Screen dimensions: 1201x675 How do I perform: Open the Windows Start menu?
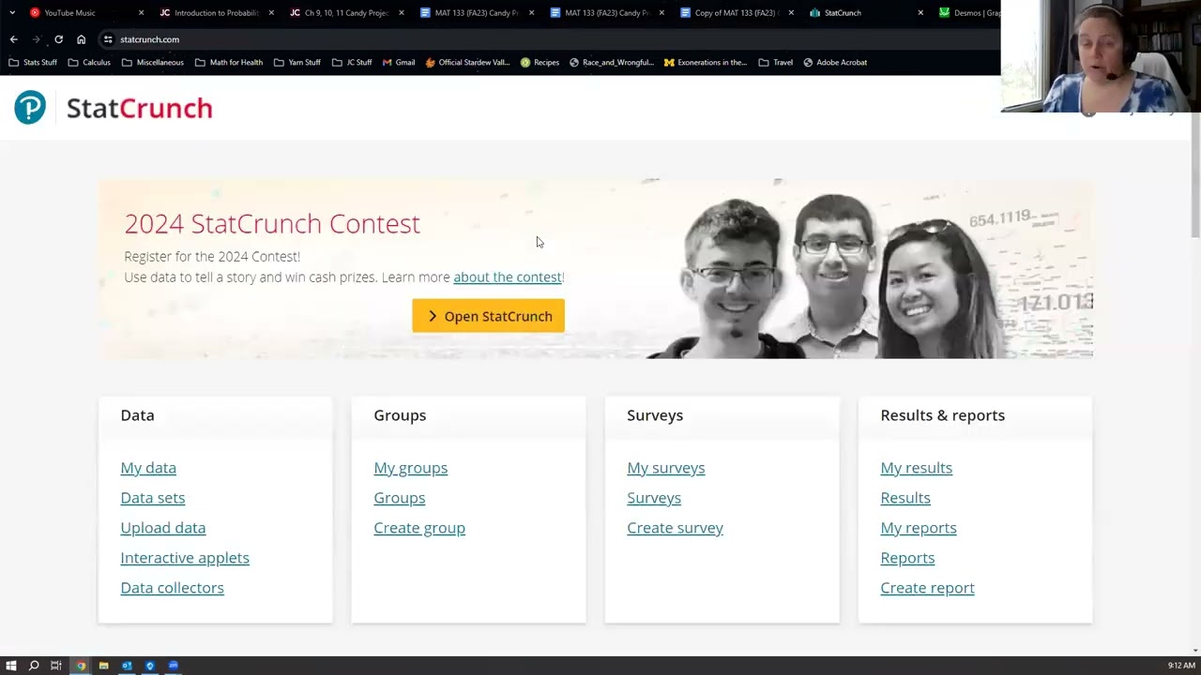(x=11, y=666)
